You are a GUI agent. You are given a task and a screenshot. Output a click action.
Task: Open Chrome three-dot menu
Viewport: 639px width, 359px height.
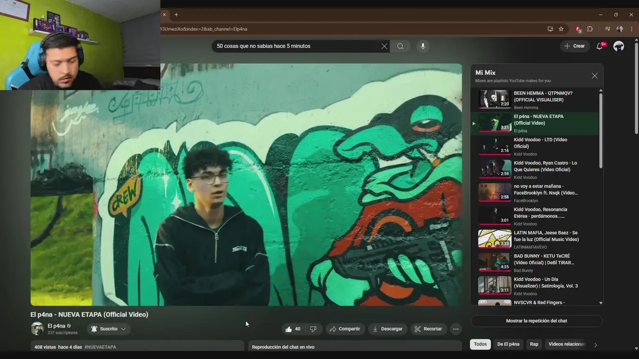click(632, 29)
